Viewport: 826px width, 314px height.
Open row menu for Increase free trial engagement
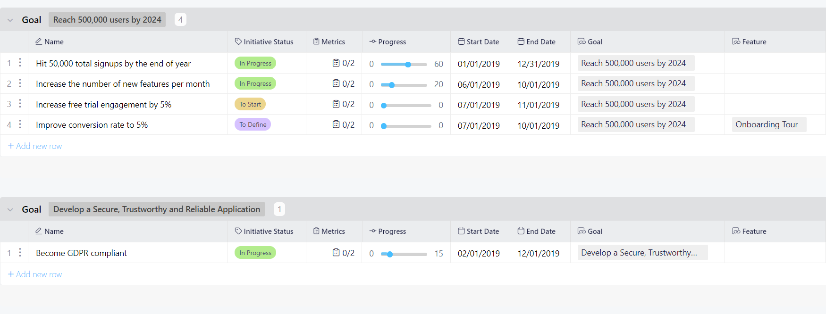point(20,104)
